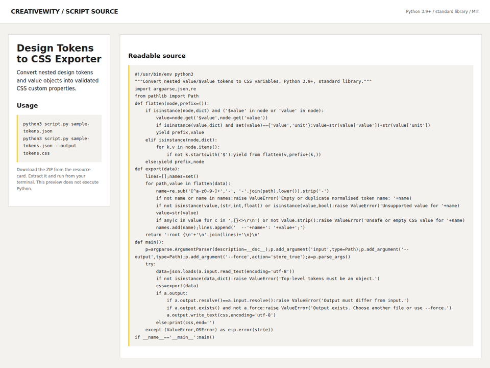The height and width of the screenshot is (368, 490).
Task: Click the 'else:yield prefix,node' line
Action: coord(175,162)
